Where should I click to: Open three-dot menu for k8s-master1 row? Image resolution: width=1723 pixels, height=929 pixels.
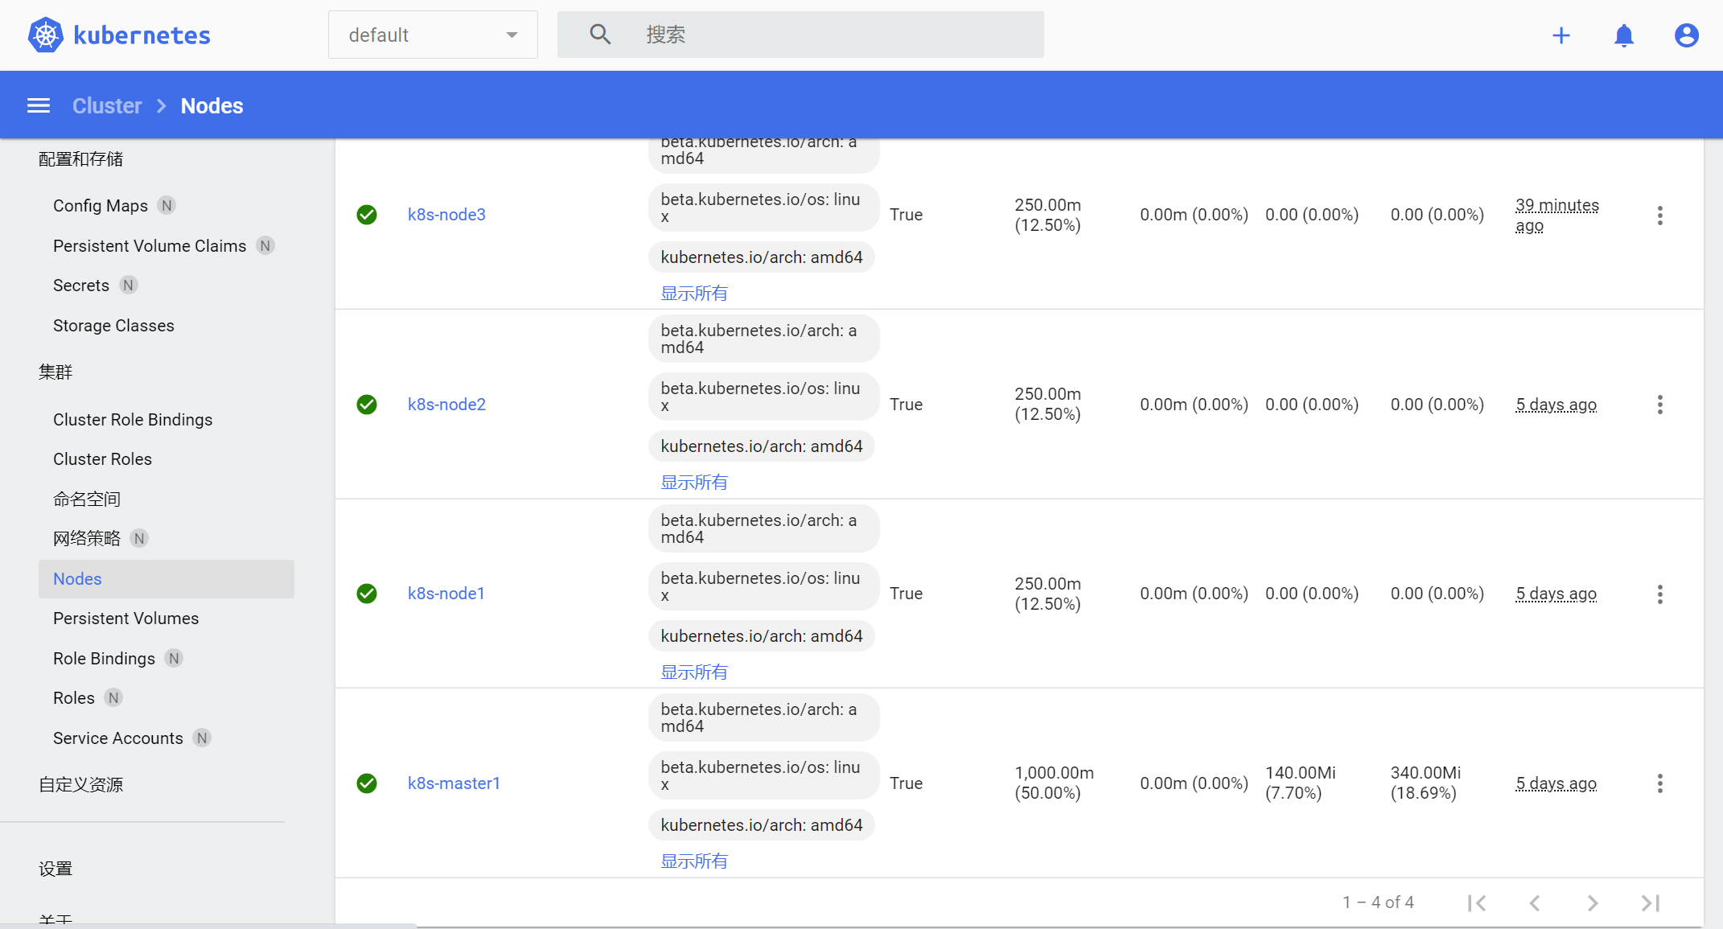[x=1659, y=783]
